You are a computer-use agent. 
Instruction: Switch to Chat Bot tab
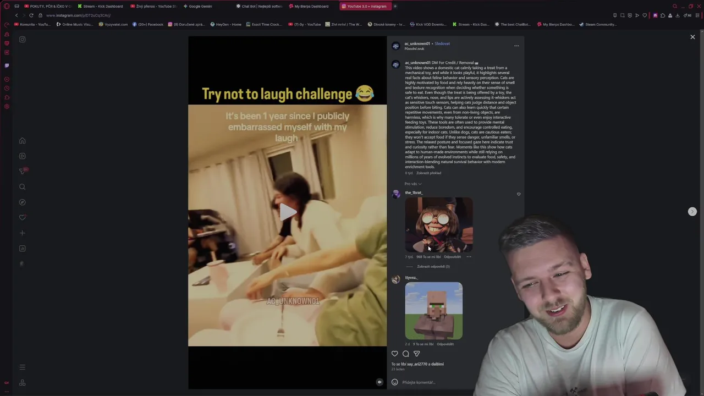[x=260, y=6]
